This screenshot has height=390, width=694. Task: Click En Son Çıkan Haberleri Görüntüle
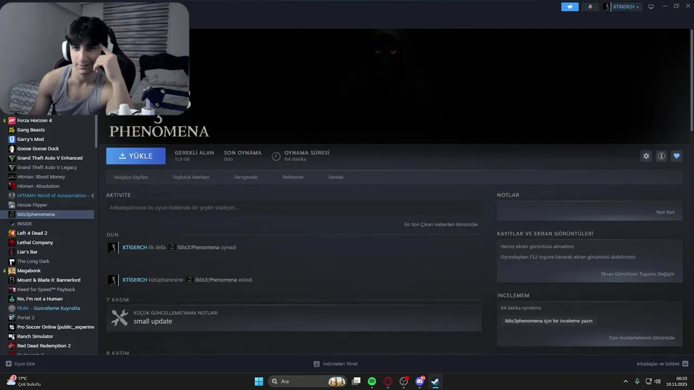[x=441, y=224]
